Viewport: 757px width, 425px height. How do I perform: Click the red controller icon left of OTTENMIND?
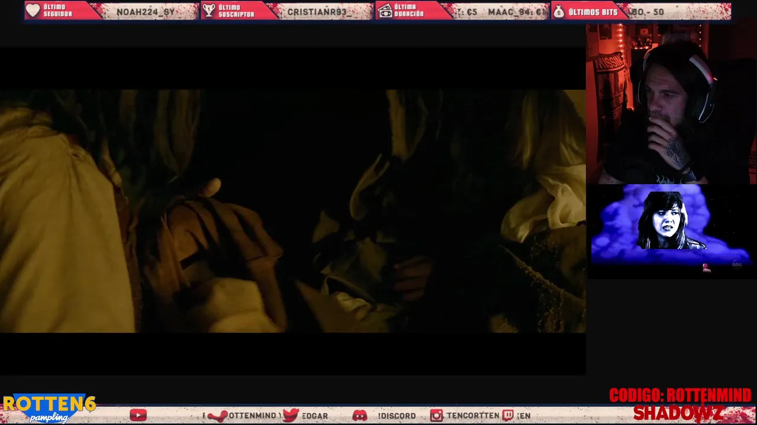click(216, 416)
